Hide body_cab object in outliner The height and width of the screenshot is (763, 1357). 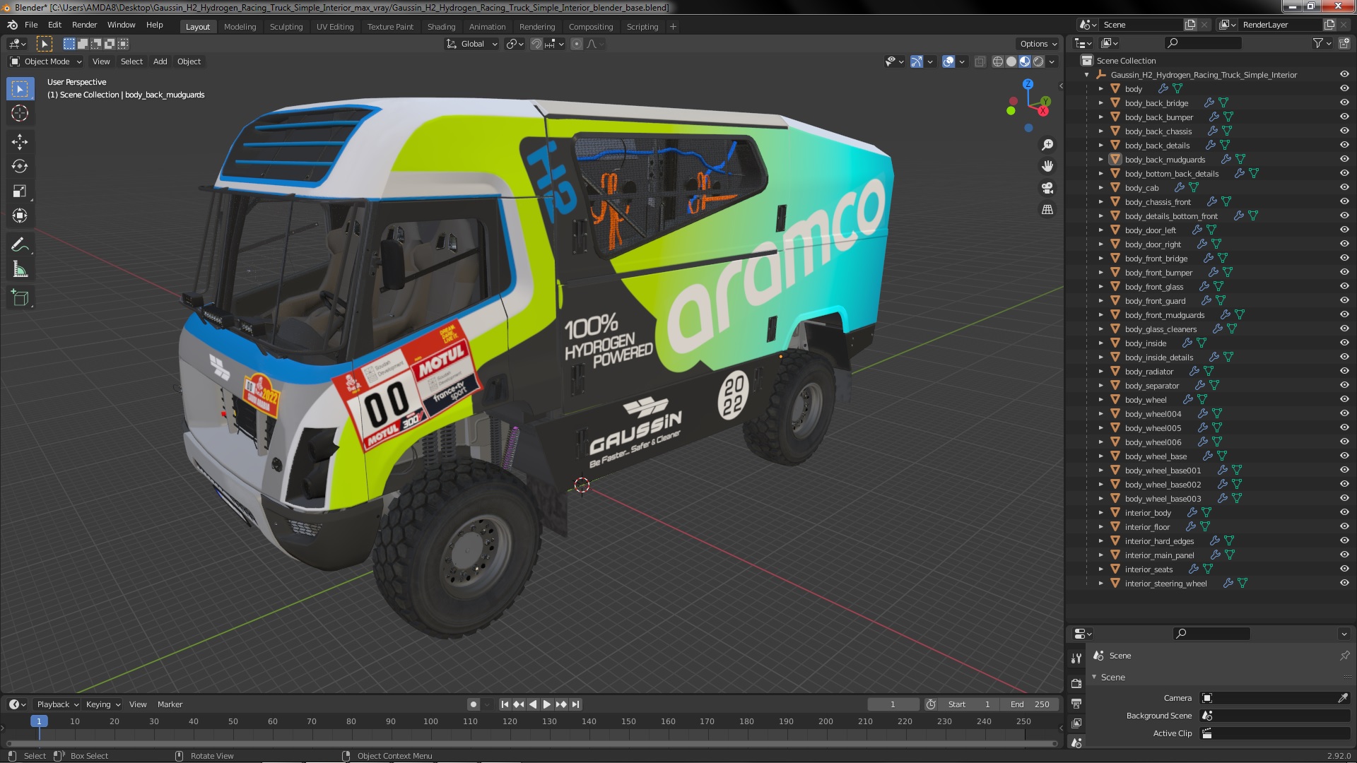pyautogui.click(x=1344, y=187)
